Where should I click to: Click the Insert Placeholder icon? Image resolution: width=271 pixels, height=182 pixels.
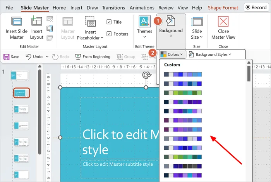[x=90, y=22]
